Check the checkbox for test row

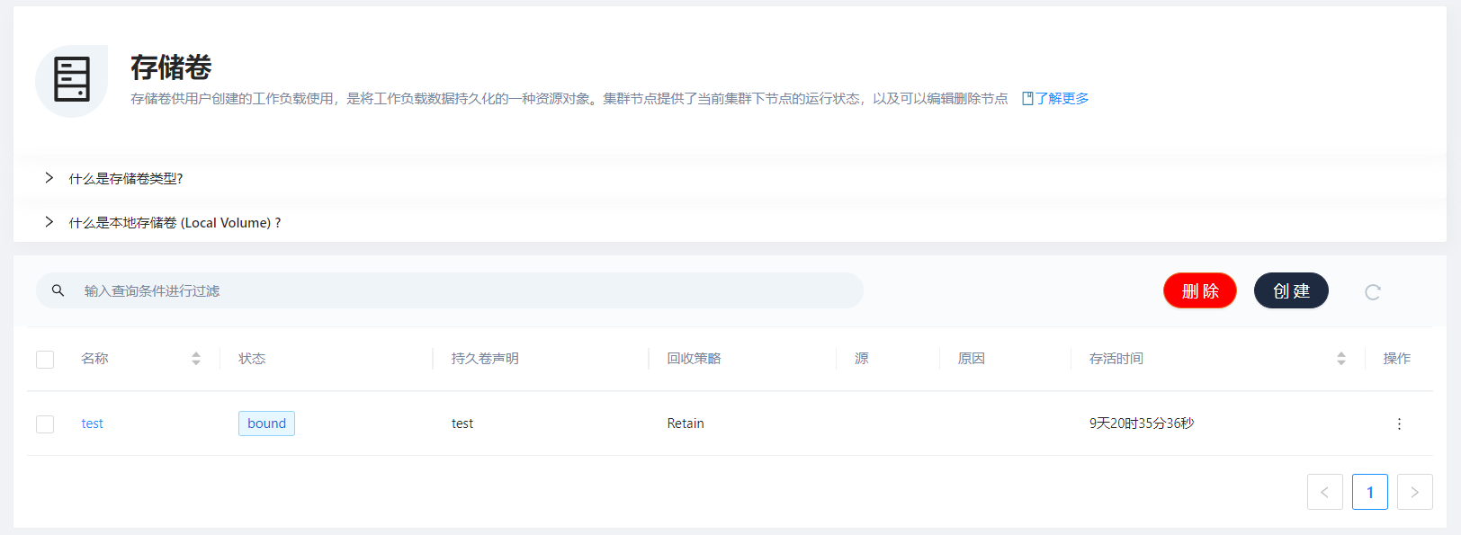pyautogui.click(x=45, y=424)
